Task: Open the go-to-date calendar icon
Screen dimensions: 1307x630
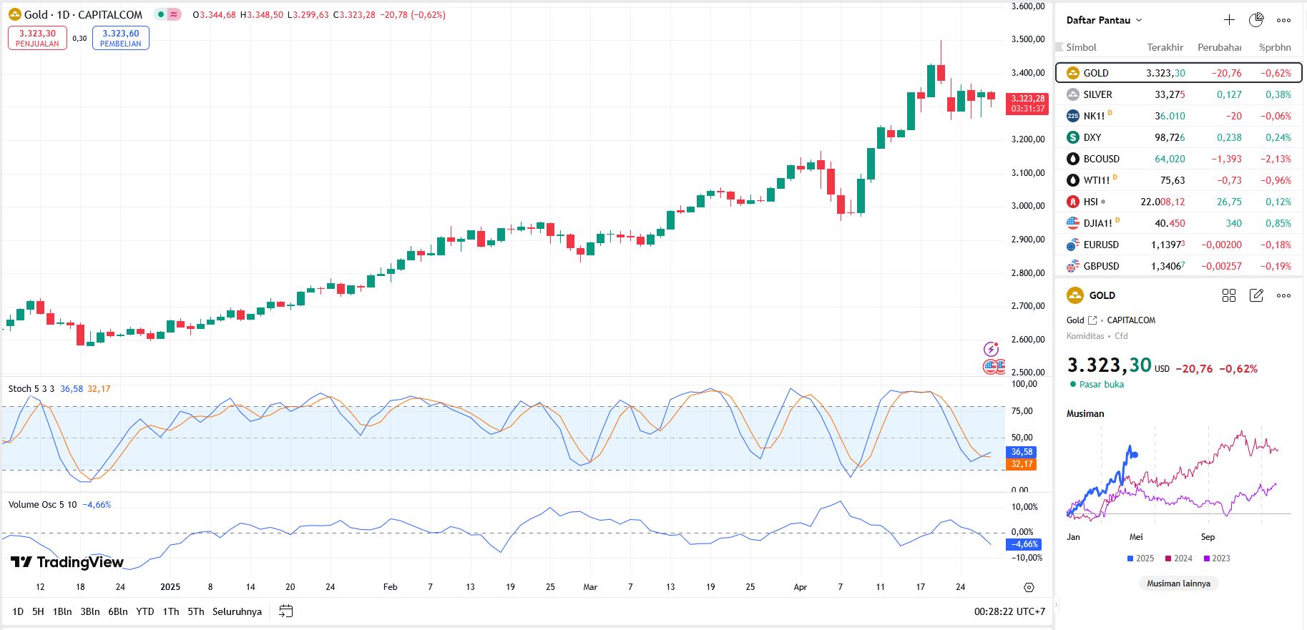Action: (286, 611)
